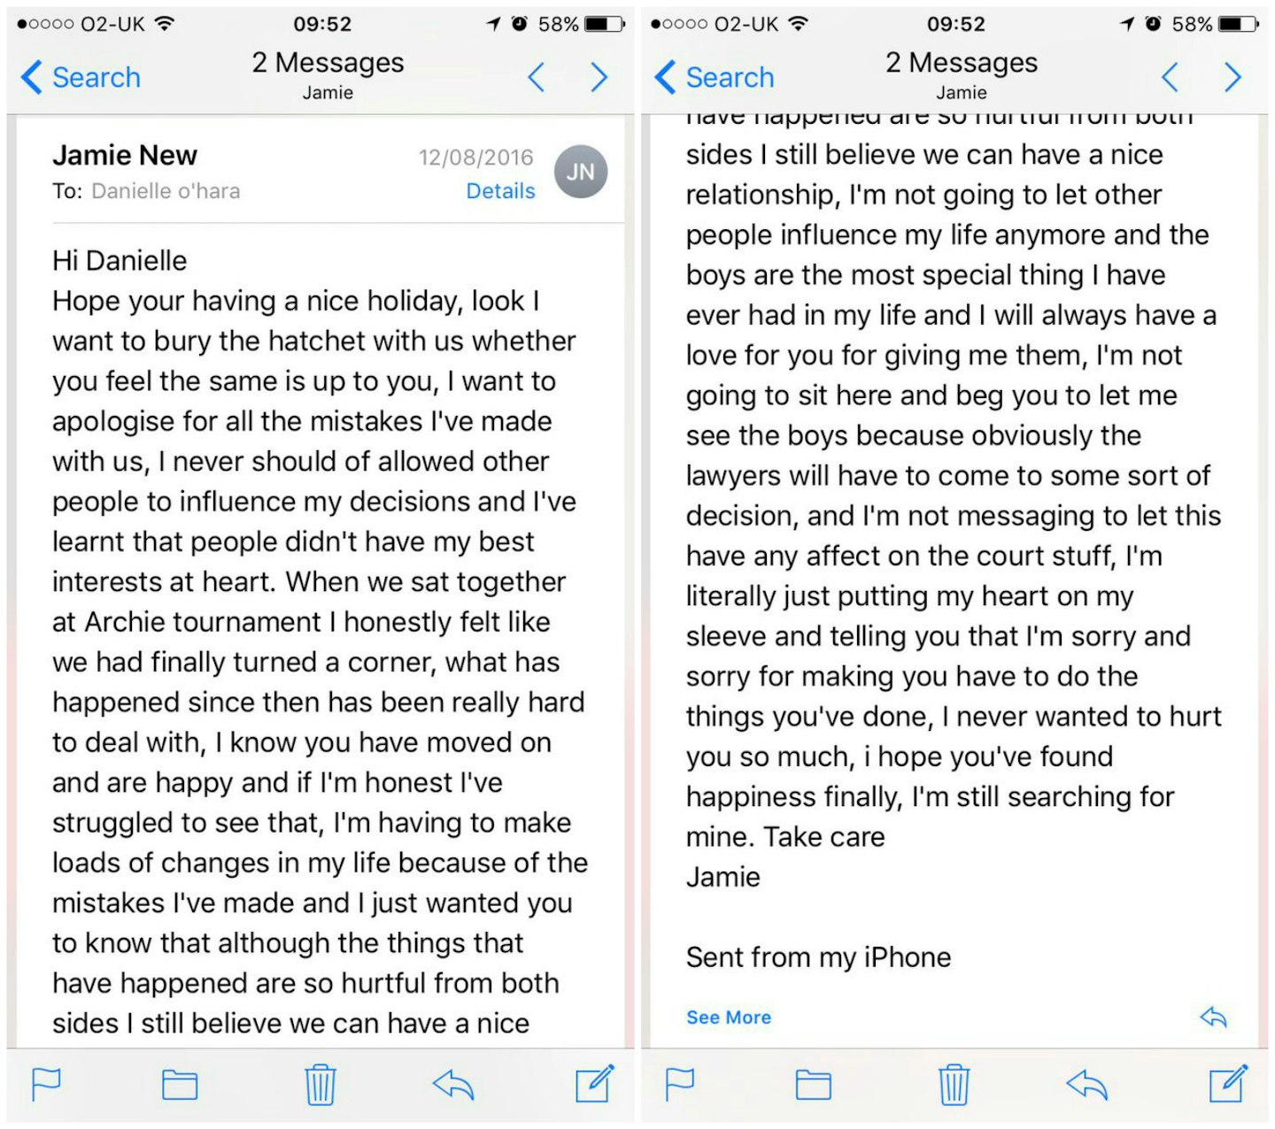The image size is (1275, 1129).
Task: Go to next message in left screenshot header
Action: click(x=599, y=78)
